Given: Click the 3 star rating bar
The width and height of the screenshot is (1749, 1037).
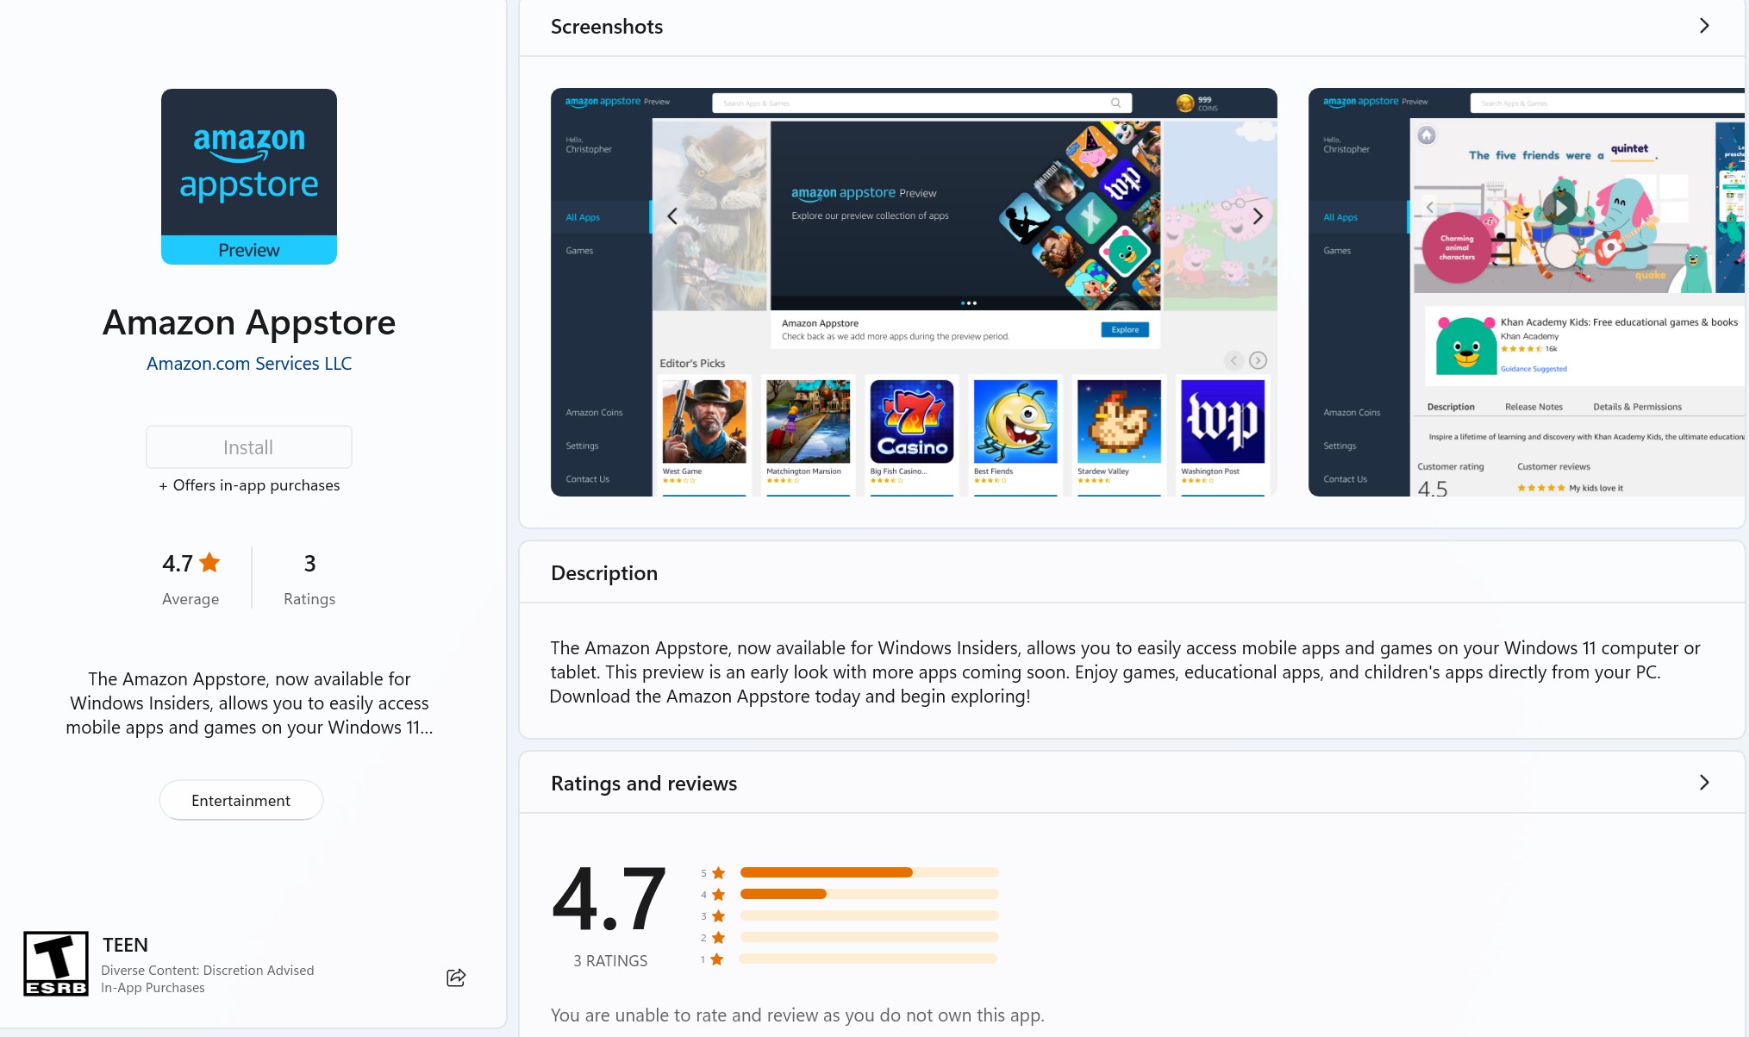Looking at the screenshot, I should point(869,915).
